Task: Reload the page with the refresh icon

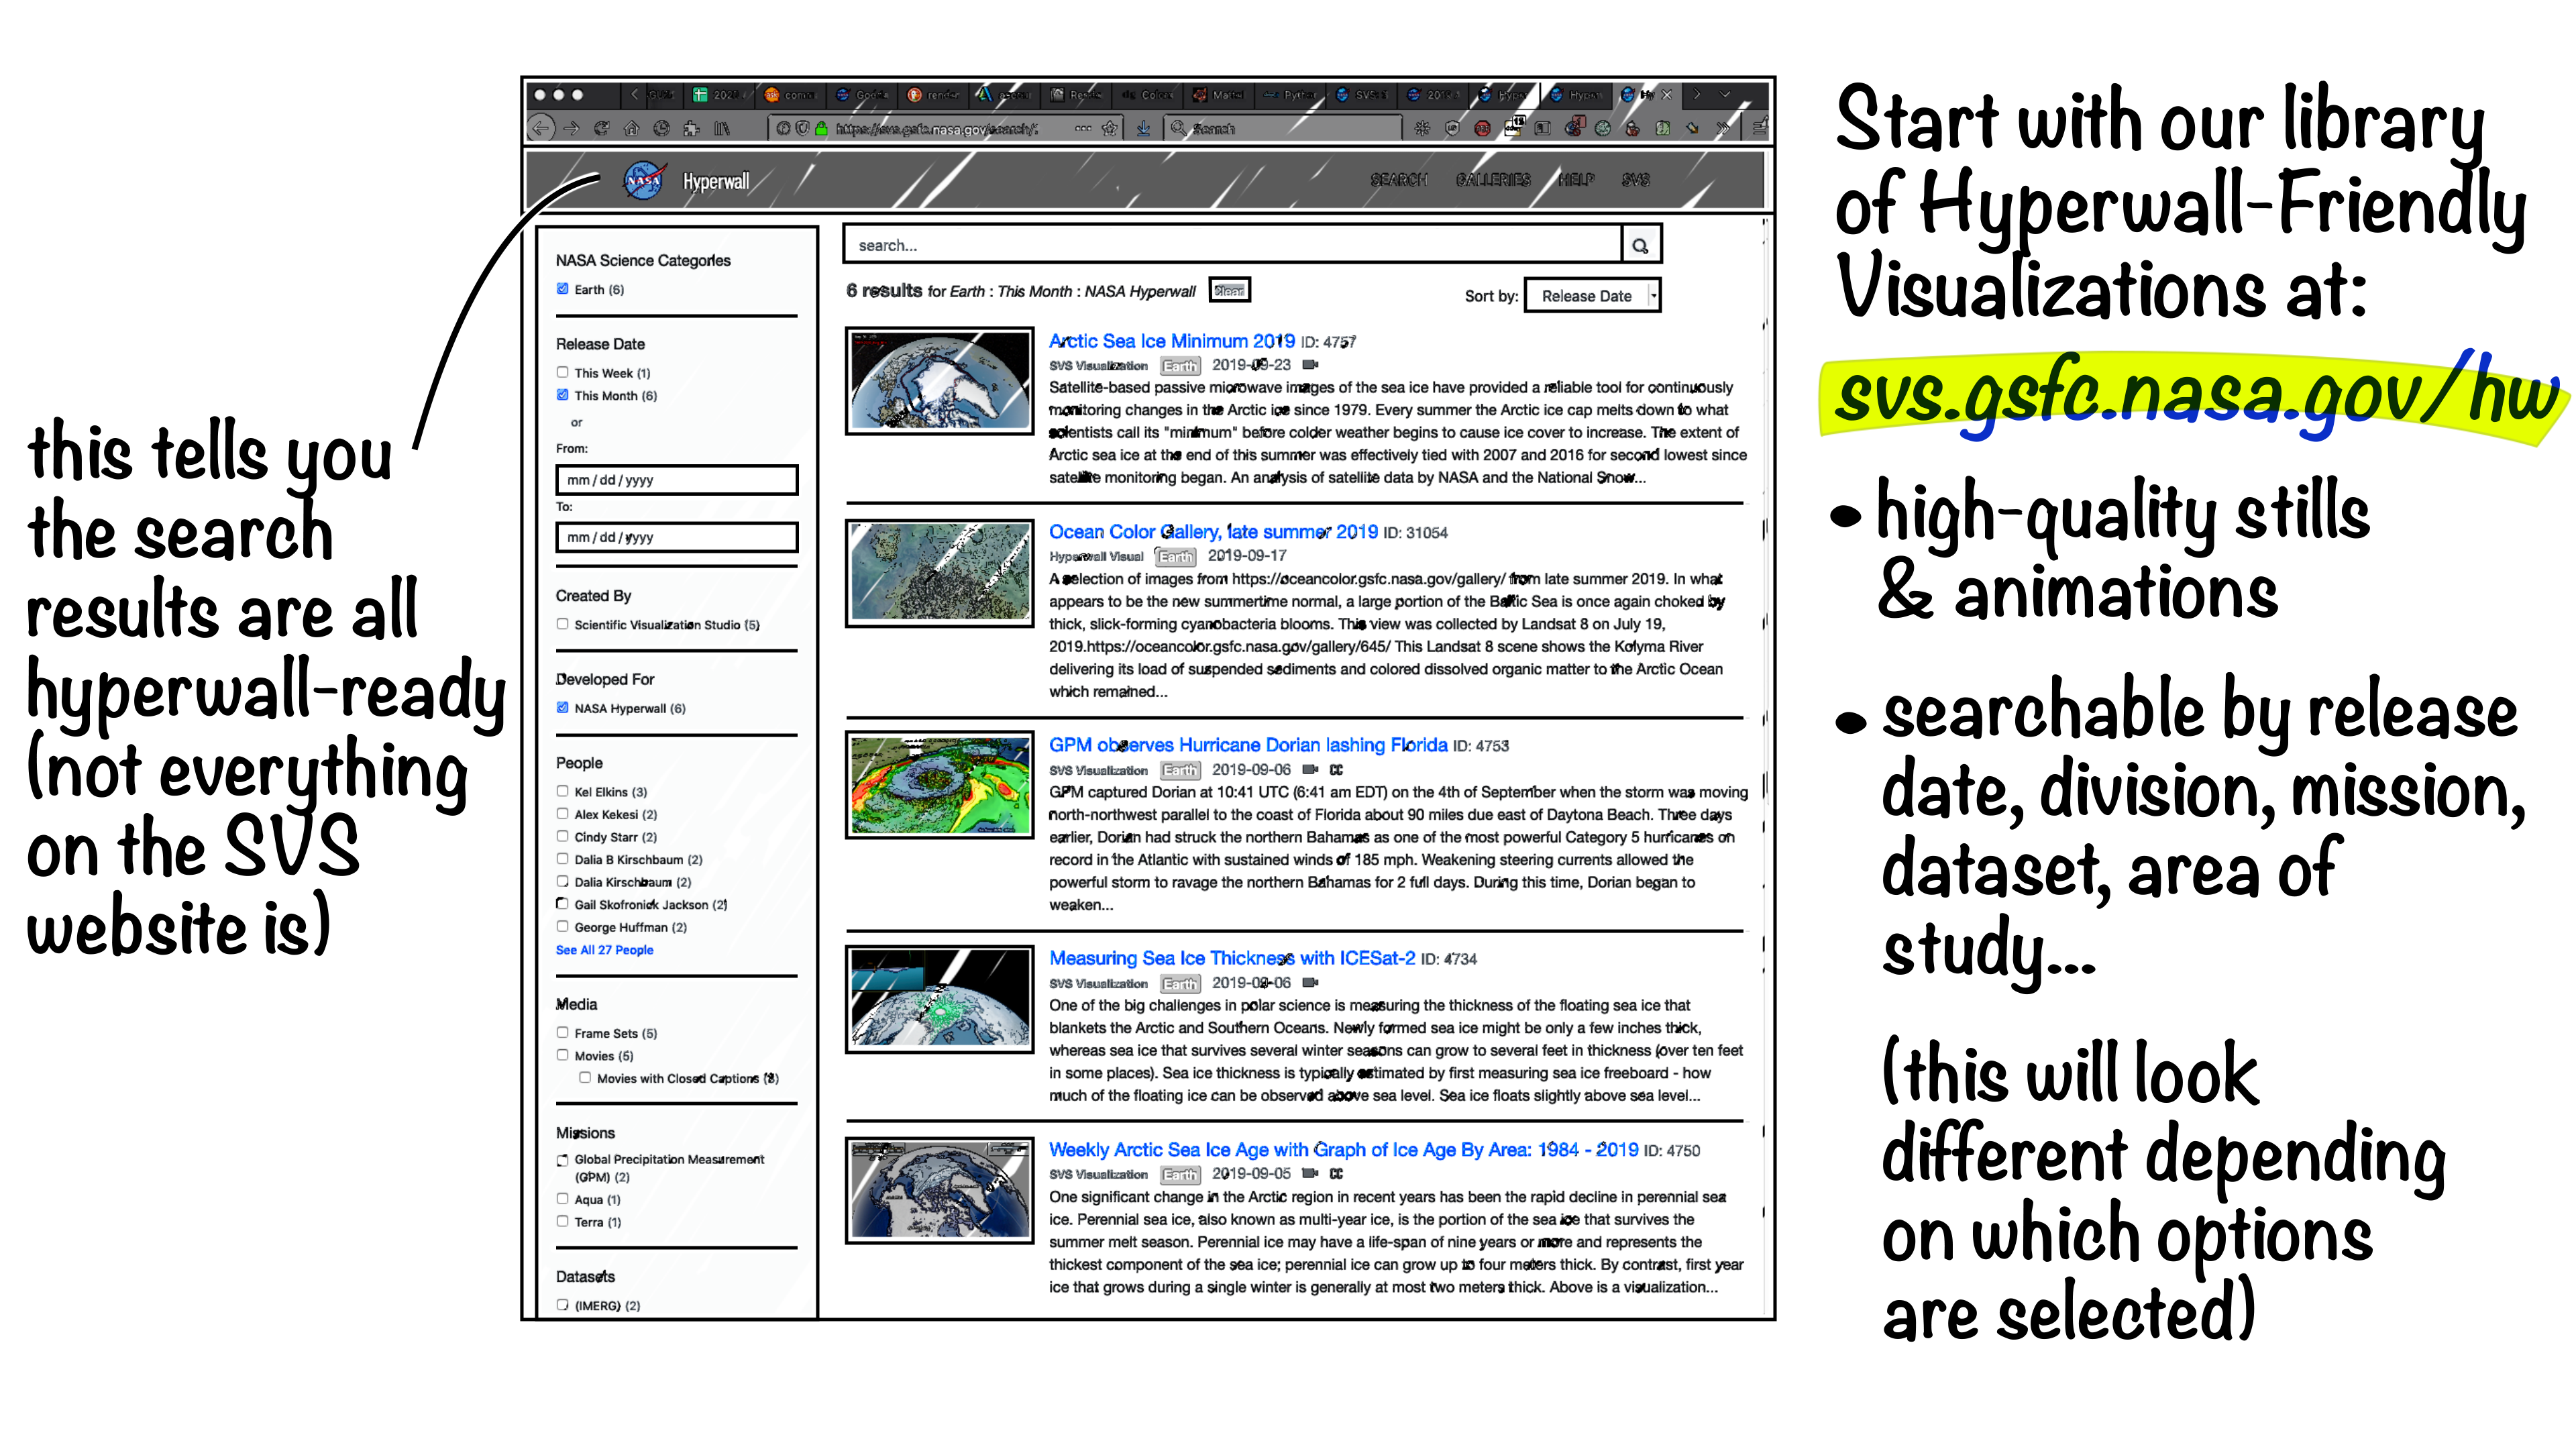Action: 601,128
